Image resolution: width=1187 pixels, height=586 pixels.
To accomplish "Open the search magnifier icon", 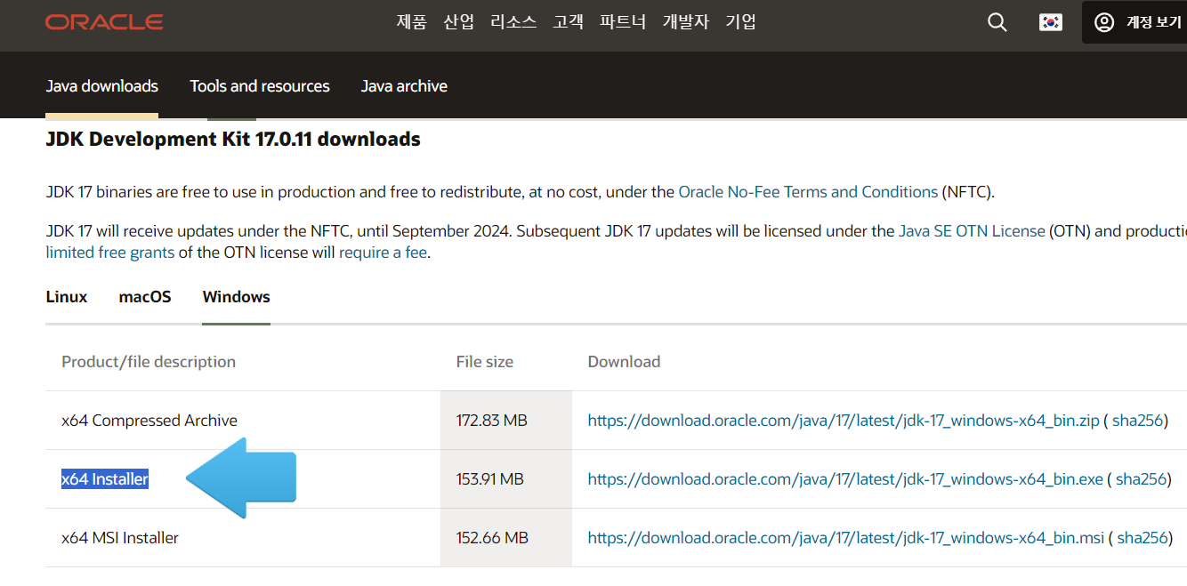I will (997, 22).
